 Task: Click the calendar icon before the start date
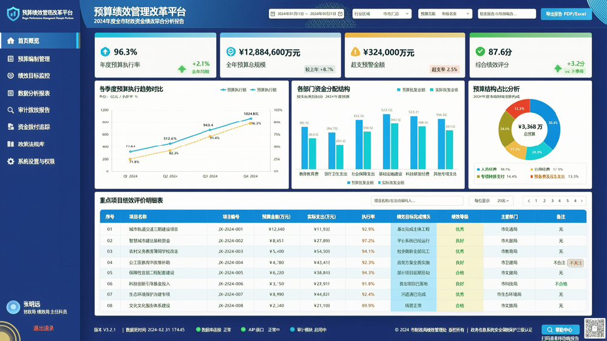tap(273, 14)
